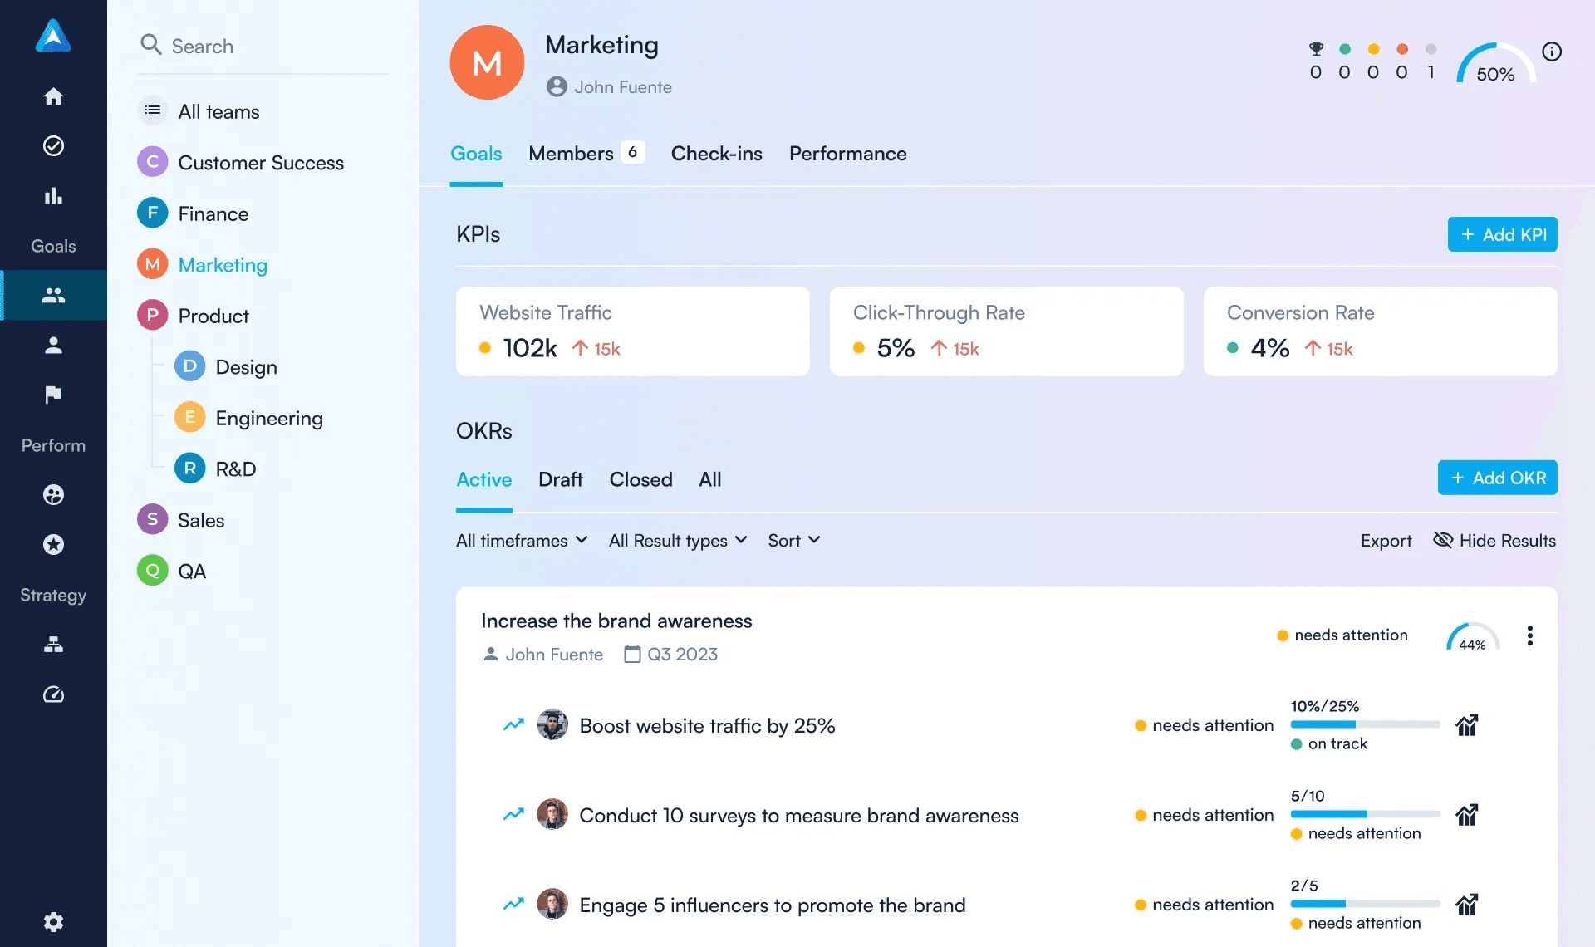Open the Home icon in the sidebar
This screenshot has height=947, width=1595.
(x=52, y=96)
